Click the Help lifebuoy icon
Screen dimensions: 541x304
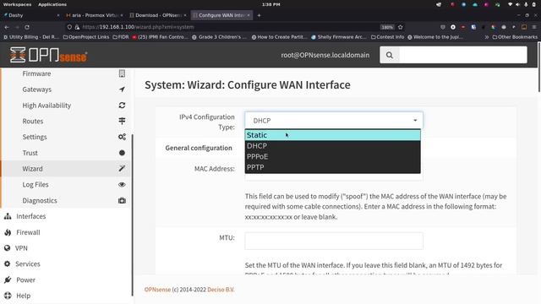click(8, 296)
